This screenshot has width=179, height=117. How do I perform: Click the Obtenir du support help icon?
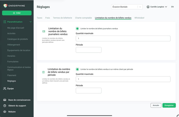point(5,106)
